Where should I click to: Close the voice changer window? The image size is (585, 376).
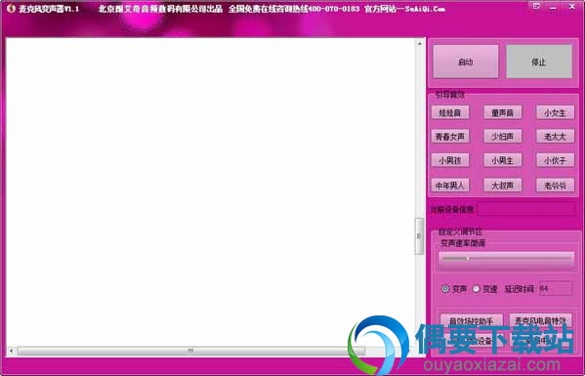[x=572, y=6]
